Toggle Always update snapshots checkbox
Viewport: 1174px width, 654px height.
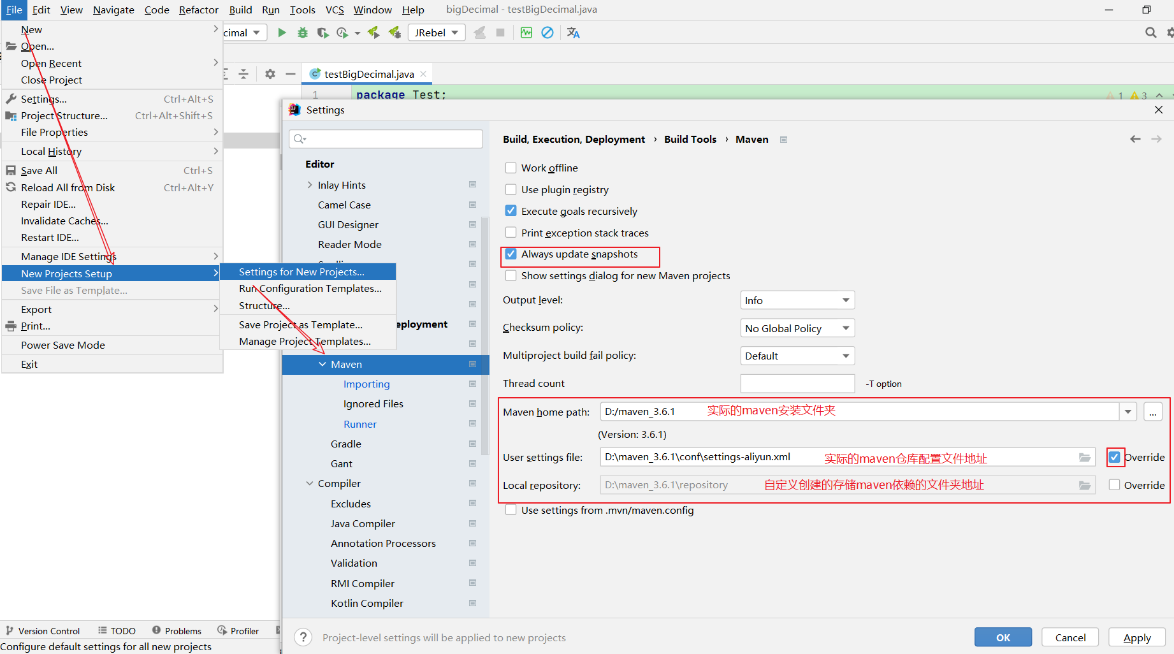(x=511, y=254)
